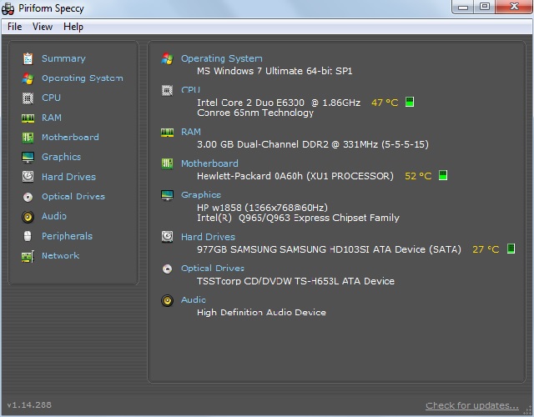This screenshot has height=417, width=534.
Task: Click 'HP w1858 (1366x768@60Hz)' text
Action: pos(262,208)
